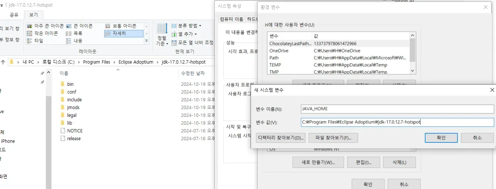Viewport: 496px width, 189px height.
Task: Choose the 자세히 details layout
Action: (x=123, y=33)
